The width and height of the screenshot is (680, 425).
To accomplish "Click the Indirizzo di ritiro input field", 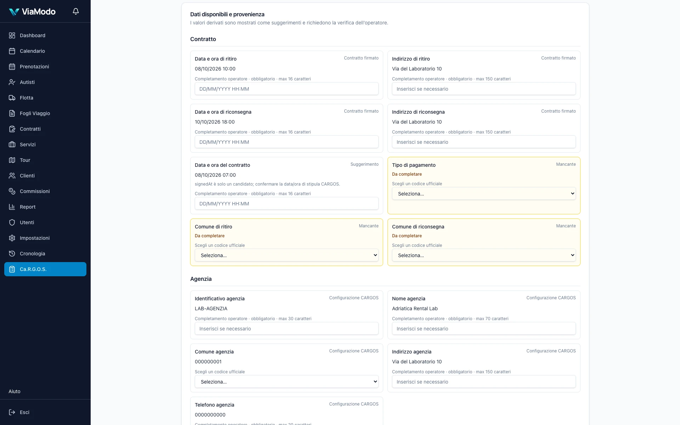I will coord(484,89).
